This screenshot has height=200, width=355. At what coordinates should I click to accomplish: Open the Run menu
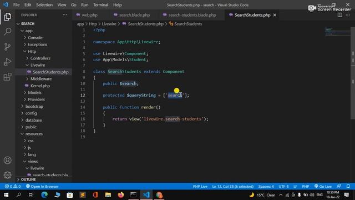click(x=85, y=5)
